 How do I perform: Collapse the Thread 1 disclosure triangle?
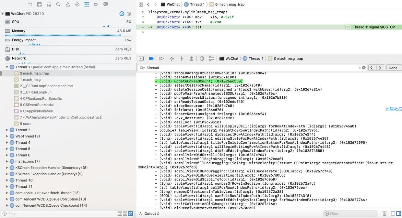pos(7,67)
